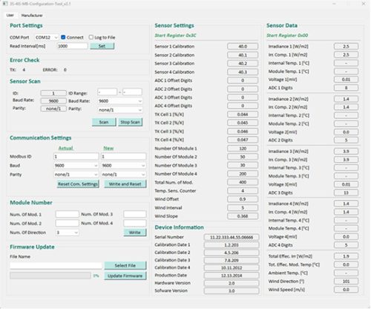This screenshot has height=309, width=371.
Task: Click the Num. Of Mod. 2 field
Action: 67,223
